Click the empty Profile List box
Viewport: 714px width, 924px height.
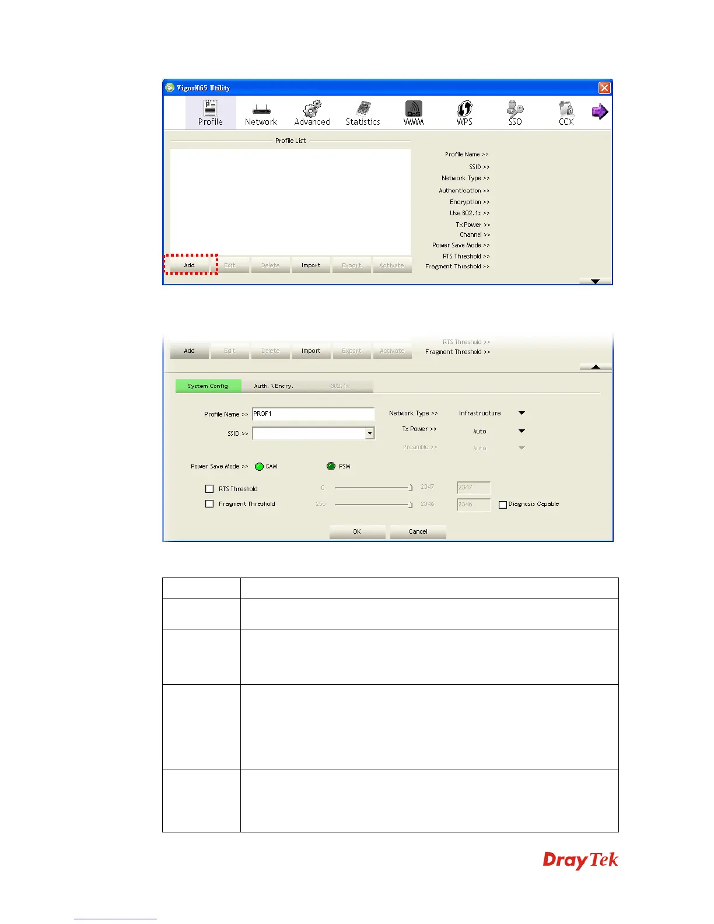[290, 202]
